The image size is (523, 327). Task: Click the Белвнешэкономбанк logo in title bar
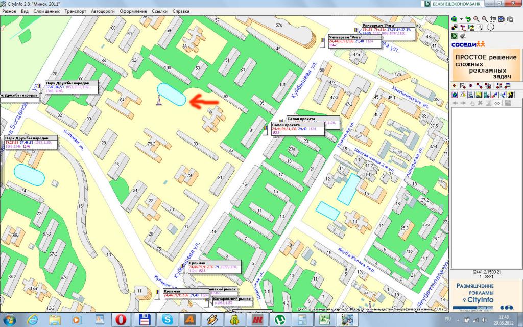pos(453,4)
